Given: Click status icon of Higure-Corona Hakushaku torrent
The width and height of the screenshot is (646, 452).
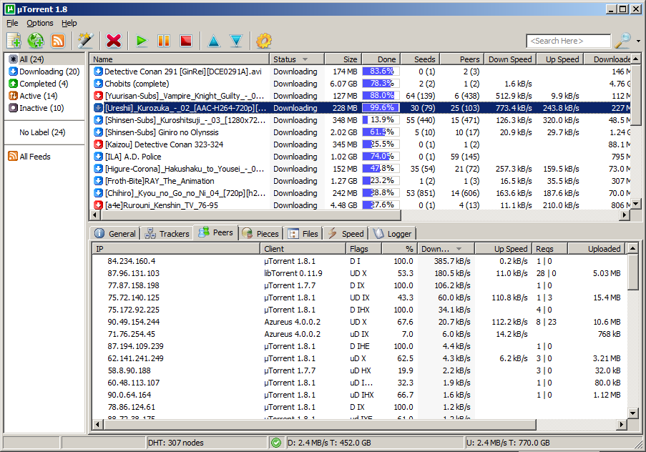Looking at the screenshot, I should 98,169.
